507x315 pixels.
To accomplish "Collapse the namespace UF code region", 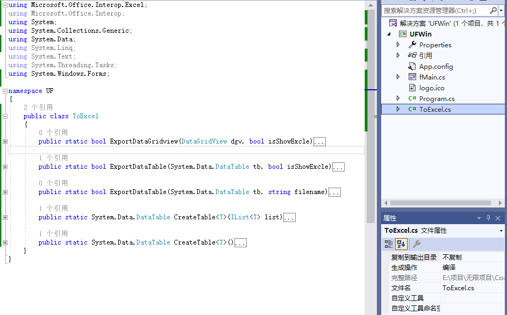I will click(5, 91).
